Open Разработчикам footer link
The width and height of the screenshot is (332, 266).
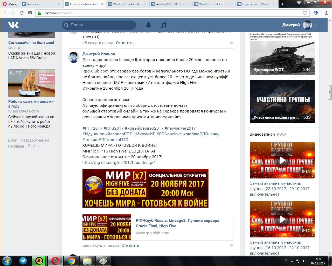pyautogui.click(x=35, y=140)
